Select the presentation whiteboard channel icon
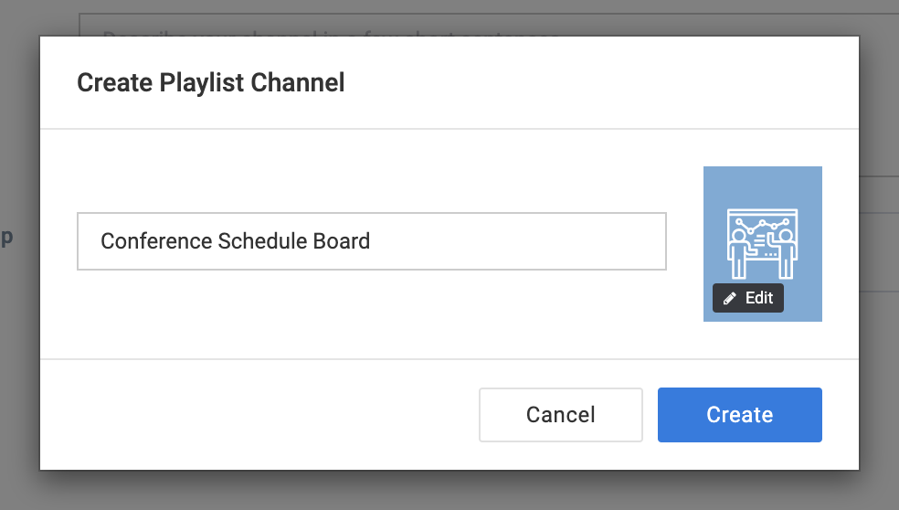This screenshot has height=510, width=899. coord(763,244)
